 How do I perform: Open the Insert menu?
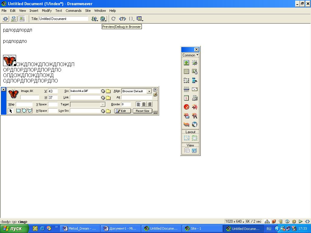coord(34,11)
